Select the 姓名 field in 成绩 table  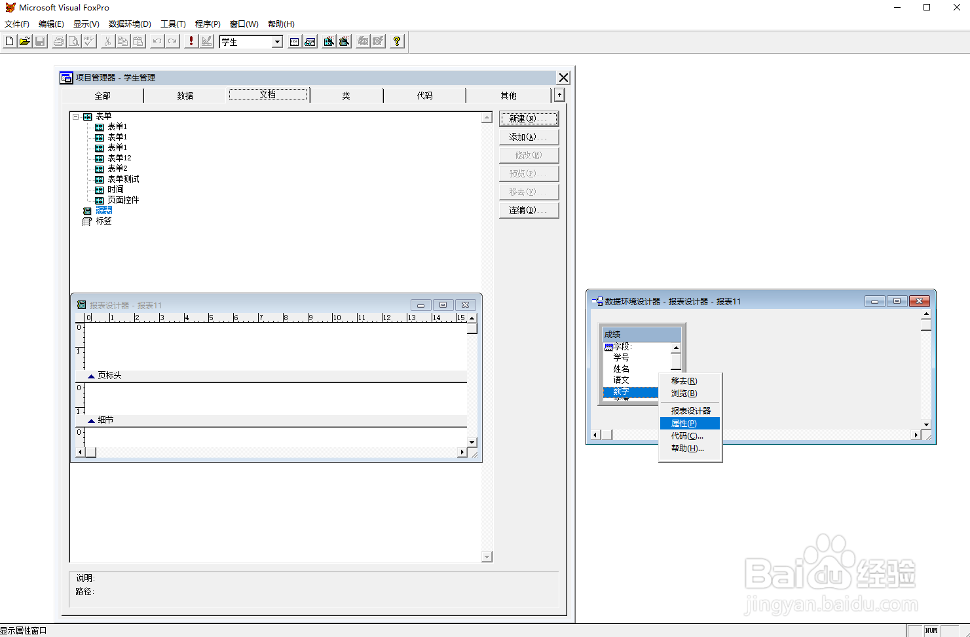[621, 369]
